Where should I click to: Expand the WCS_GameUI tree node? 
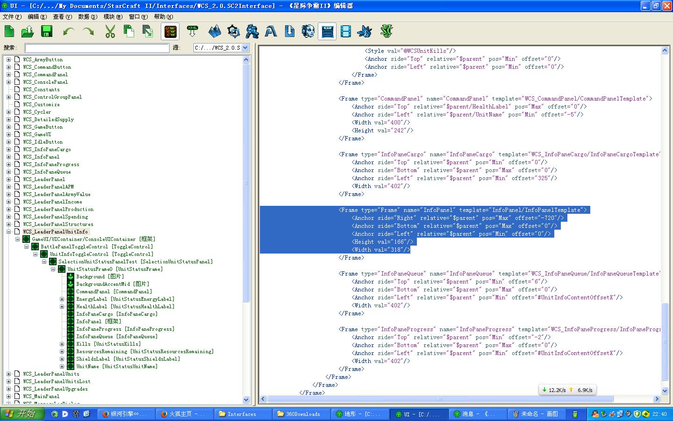[x=8, y=134]
